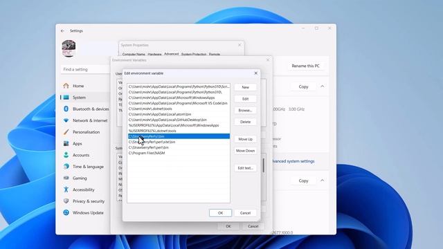Click the Find a setting search box

85,69
